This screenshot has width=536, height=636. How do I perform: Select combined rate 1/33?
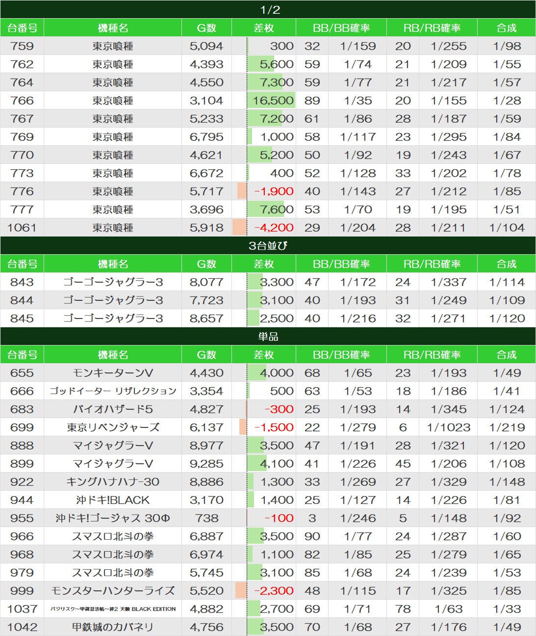point(507,609)
